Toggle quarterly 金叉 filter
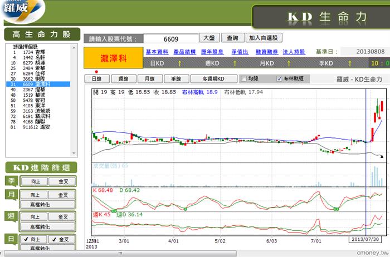Screen dimensions: 390x257 62,181
